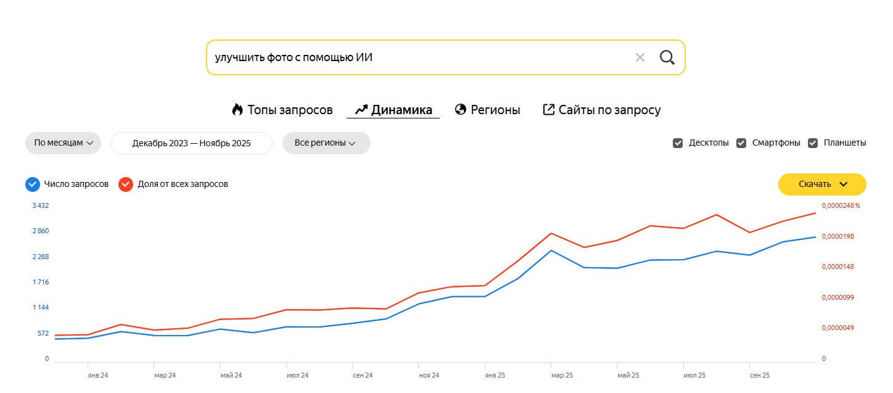Uncheck the Планшеты checkbox
Screen dimensions: 893x393
[x=813, y=143]
